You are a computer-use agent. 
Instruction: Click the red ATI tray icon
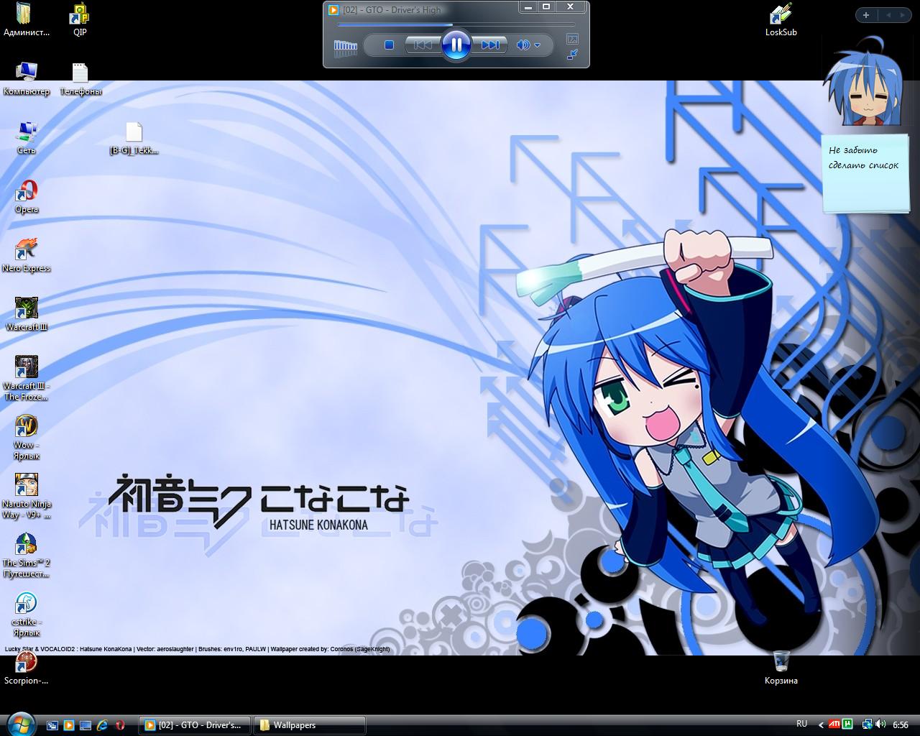(x=834, y=724)
